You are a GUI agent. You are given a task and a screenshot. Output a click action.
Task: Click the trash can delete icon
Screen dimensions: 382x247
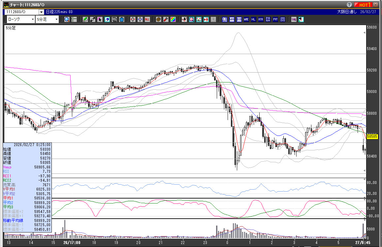pyautogui.click(x=122, y=19)
